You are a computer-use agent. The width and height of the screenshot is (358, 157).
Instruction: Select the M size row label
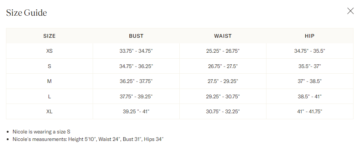(x=49, y=81)
